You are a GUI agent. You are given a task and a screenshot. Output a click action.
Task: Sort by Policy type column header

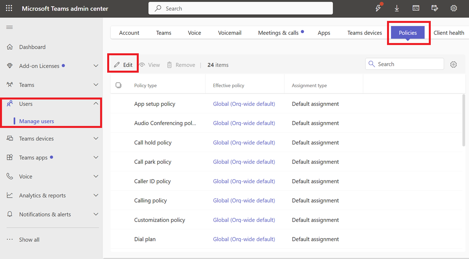(145, 85)
